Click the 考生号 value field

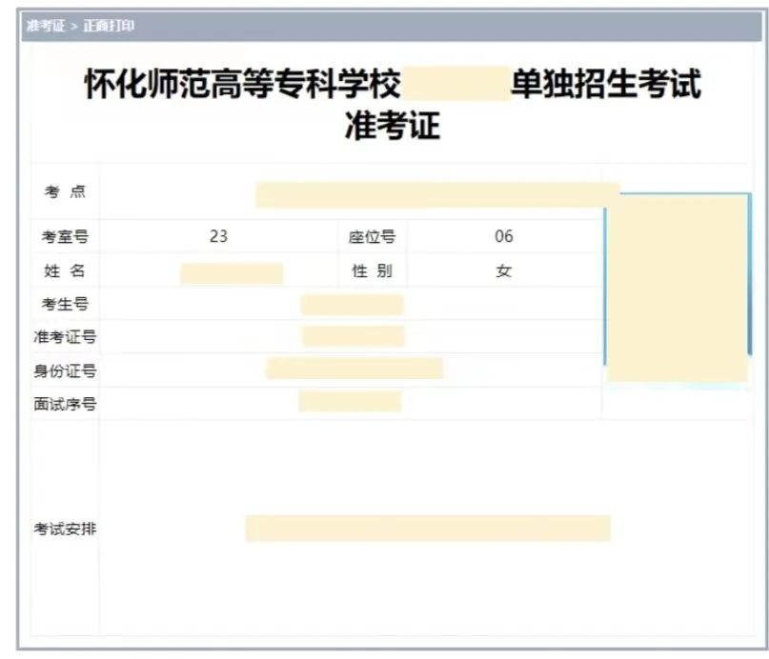[x=352, y=305]
